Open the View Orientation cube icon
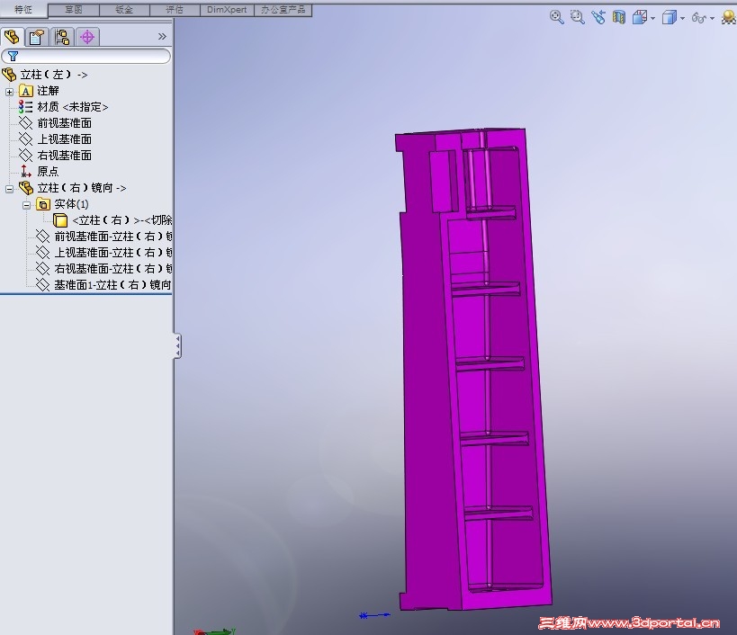 (x=640, y=17)
